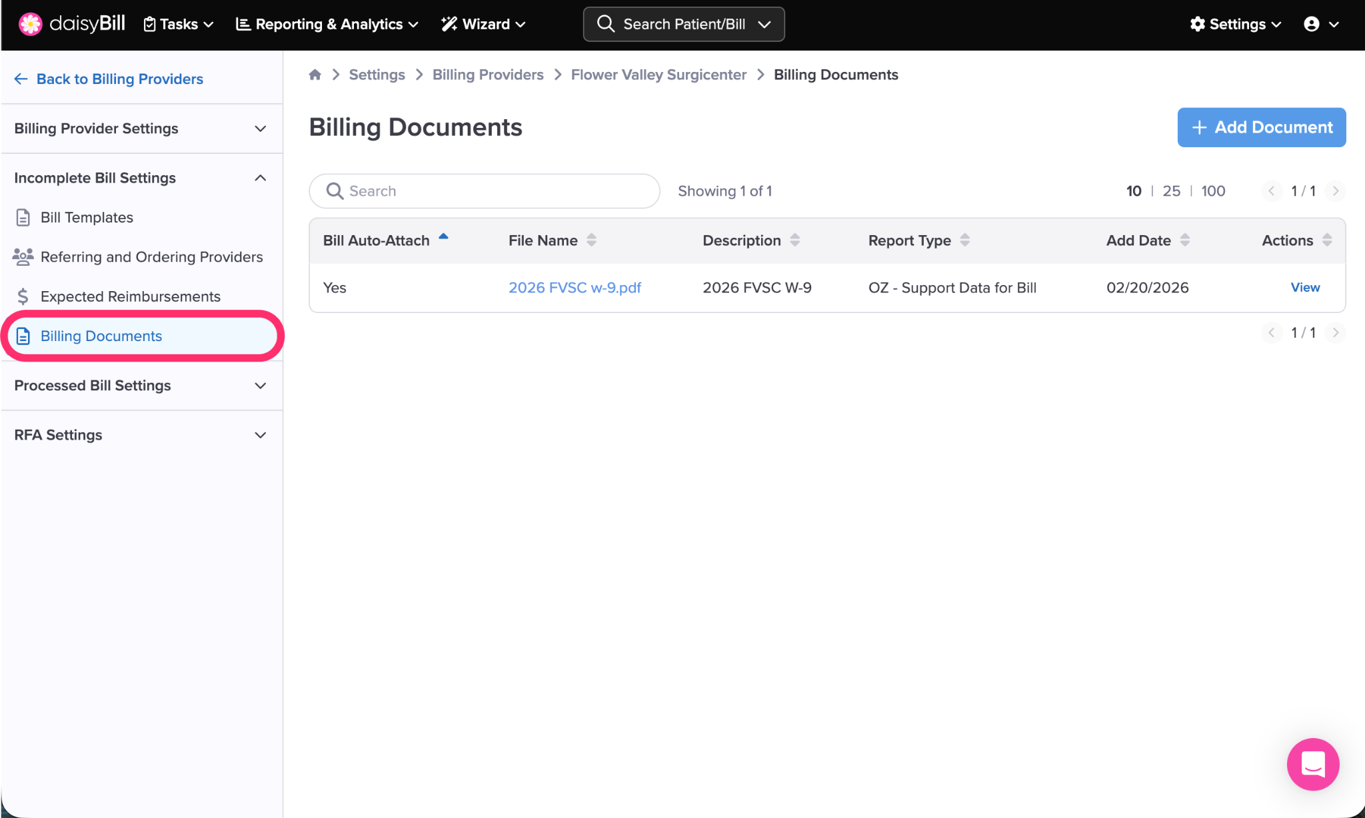Click the documents Search field
Screen dimensions: 1365x818
(x=485, y=191)
